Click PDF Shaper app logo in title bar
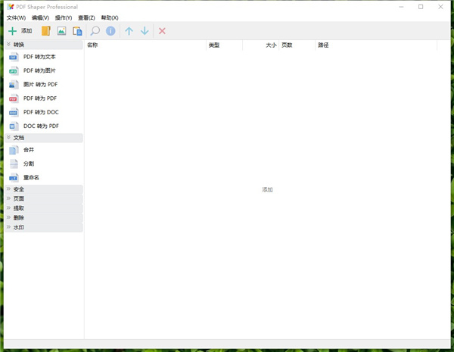 click(11, 7)
